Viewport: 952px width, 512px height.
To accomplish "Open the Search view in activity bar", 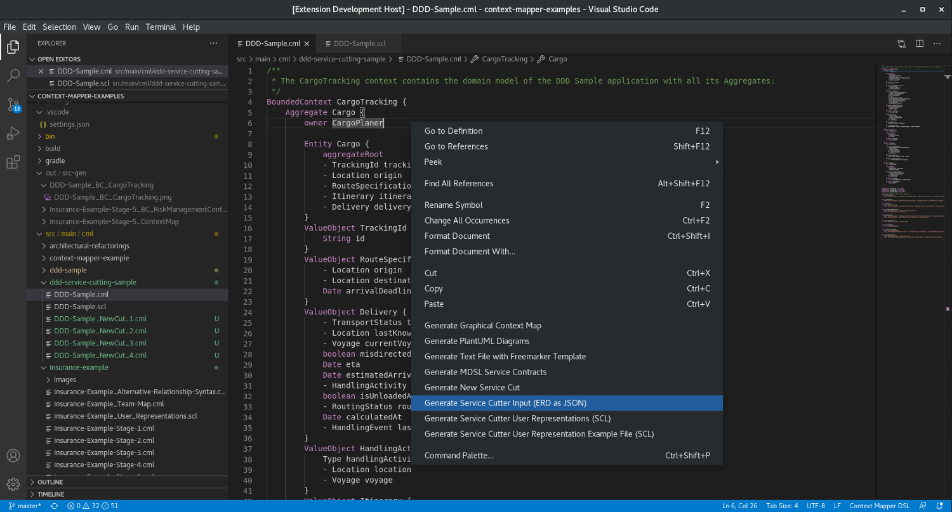I will coord(13,76).
